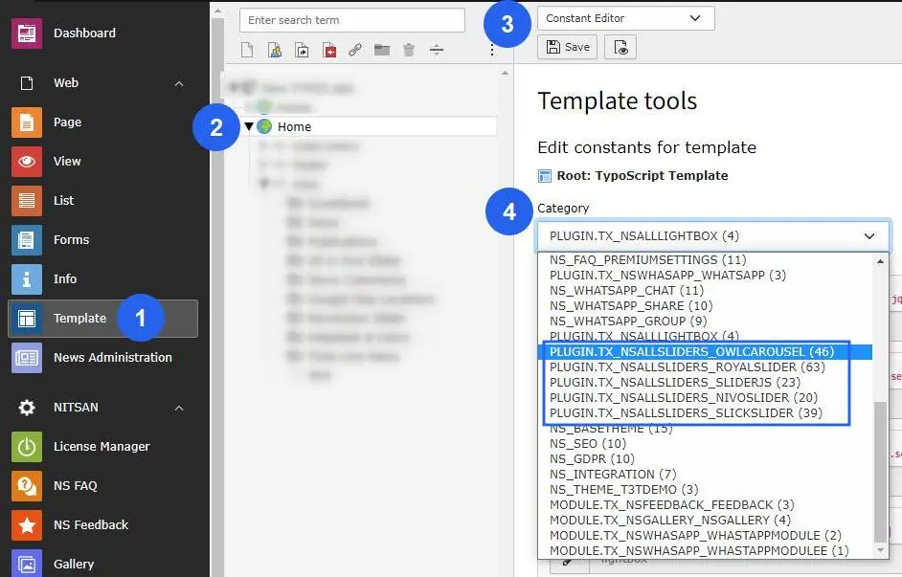The height and width of the screenshot is (577, 902).
Task: Click the folder icon in tree toolbar
Action: [x=382, y=50]
